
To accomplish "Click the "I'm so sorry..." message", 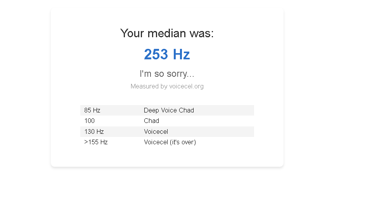I will [x=167, y=74].
